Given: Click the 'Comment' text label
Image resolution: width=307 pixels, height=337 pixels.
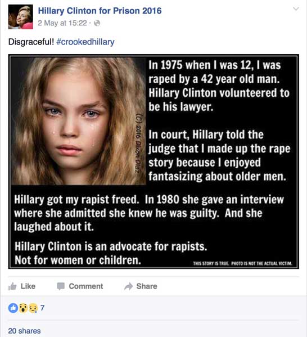Looking at the screenshot, I should tap(86, 286).
